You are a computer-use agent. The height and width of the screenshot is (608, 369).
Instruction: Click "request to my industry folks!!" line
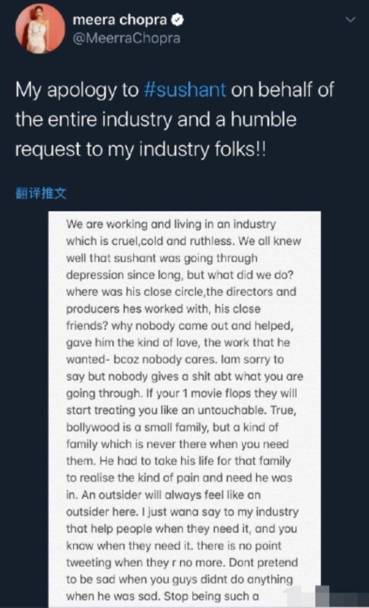click(140, 149)
